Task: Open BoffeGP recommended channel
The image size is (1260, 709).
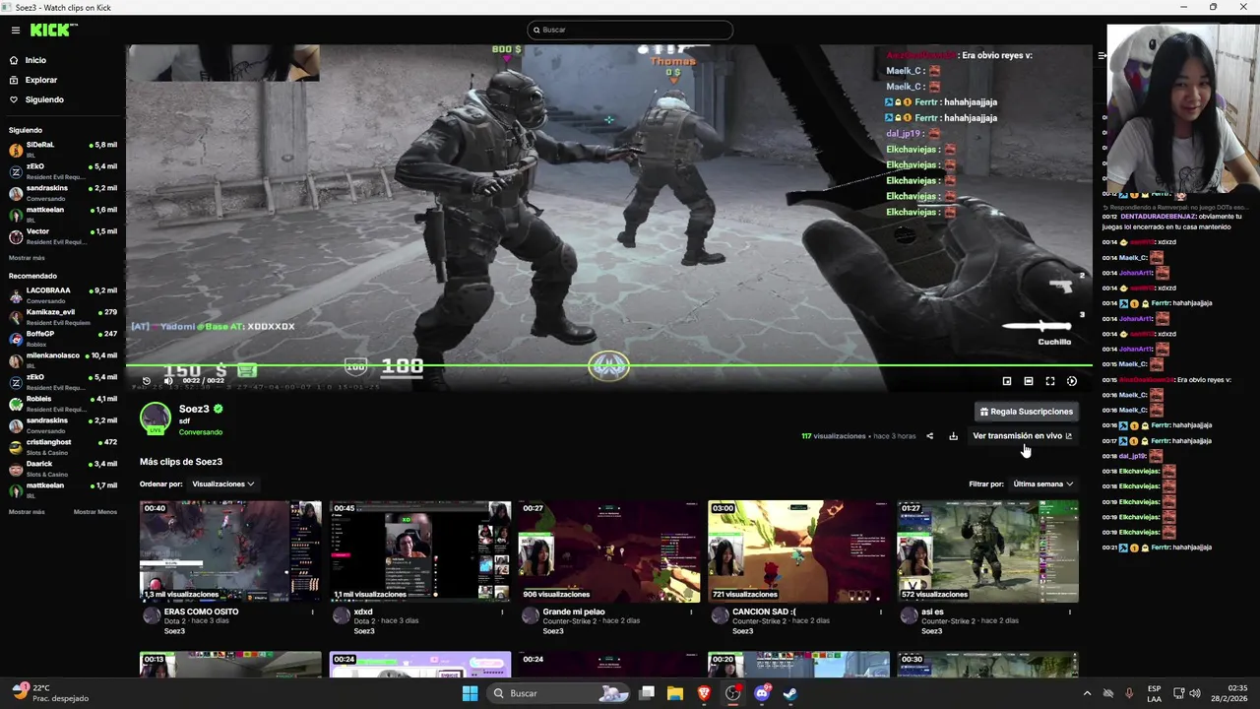Action: pyautogui.click(x=62, y=338)
